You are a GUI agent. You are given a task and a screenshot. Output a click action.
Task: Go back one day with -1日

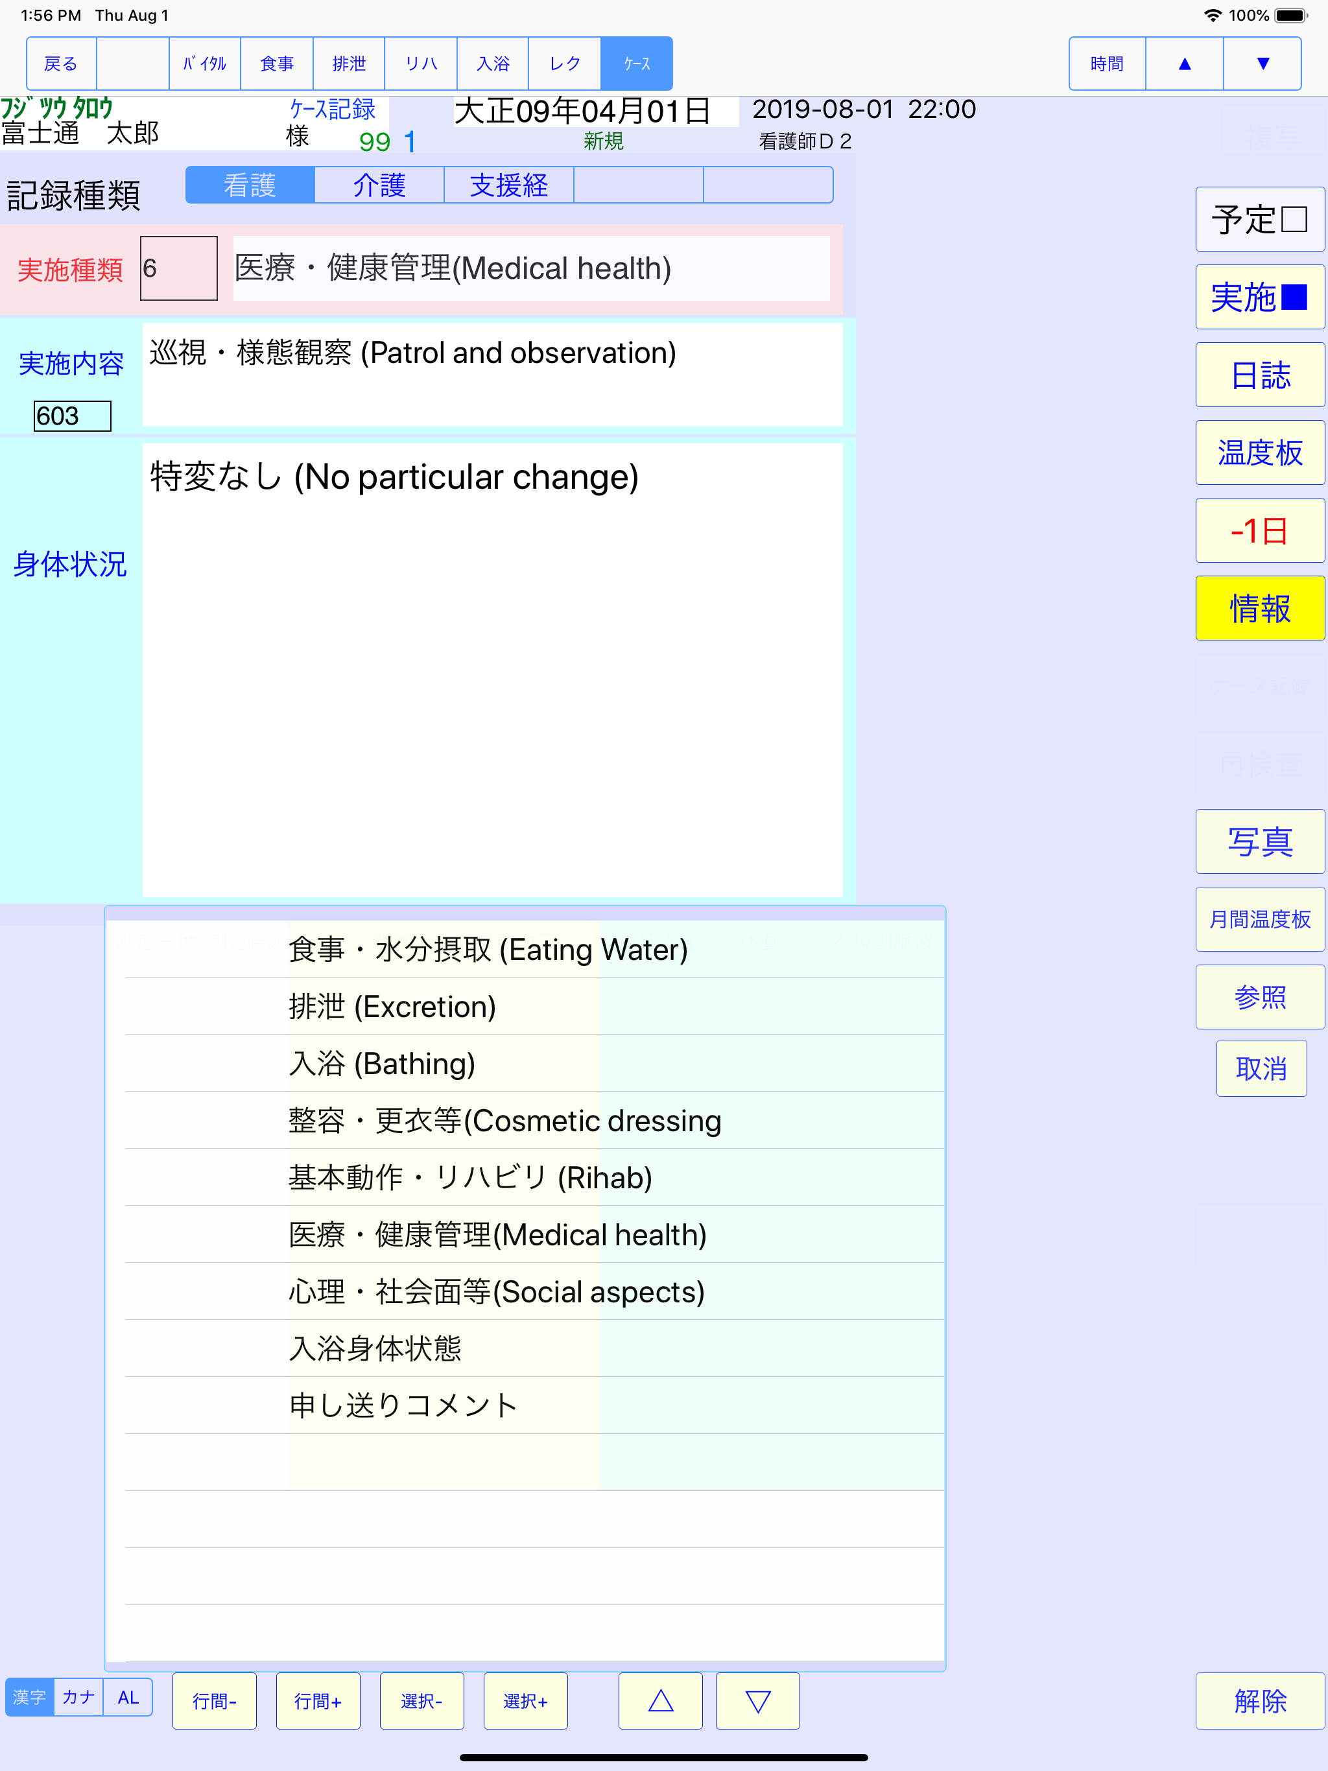(x=1260, y=530)
